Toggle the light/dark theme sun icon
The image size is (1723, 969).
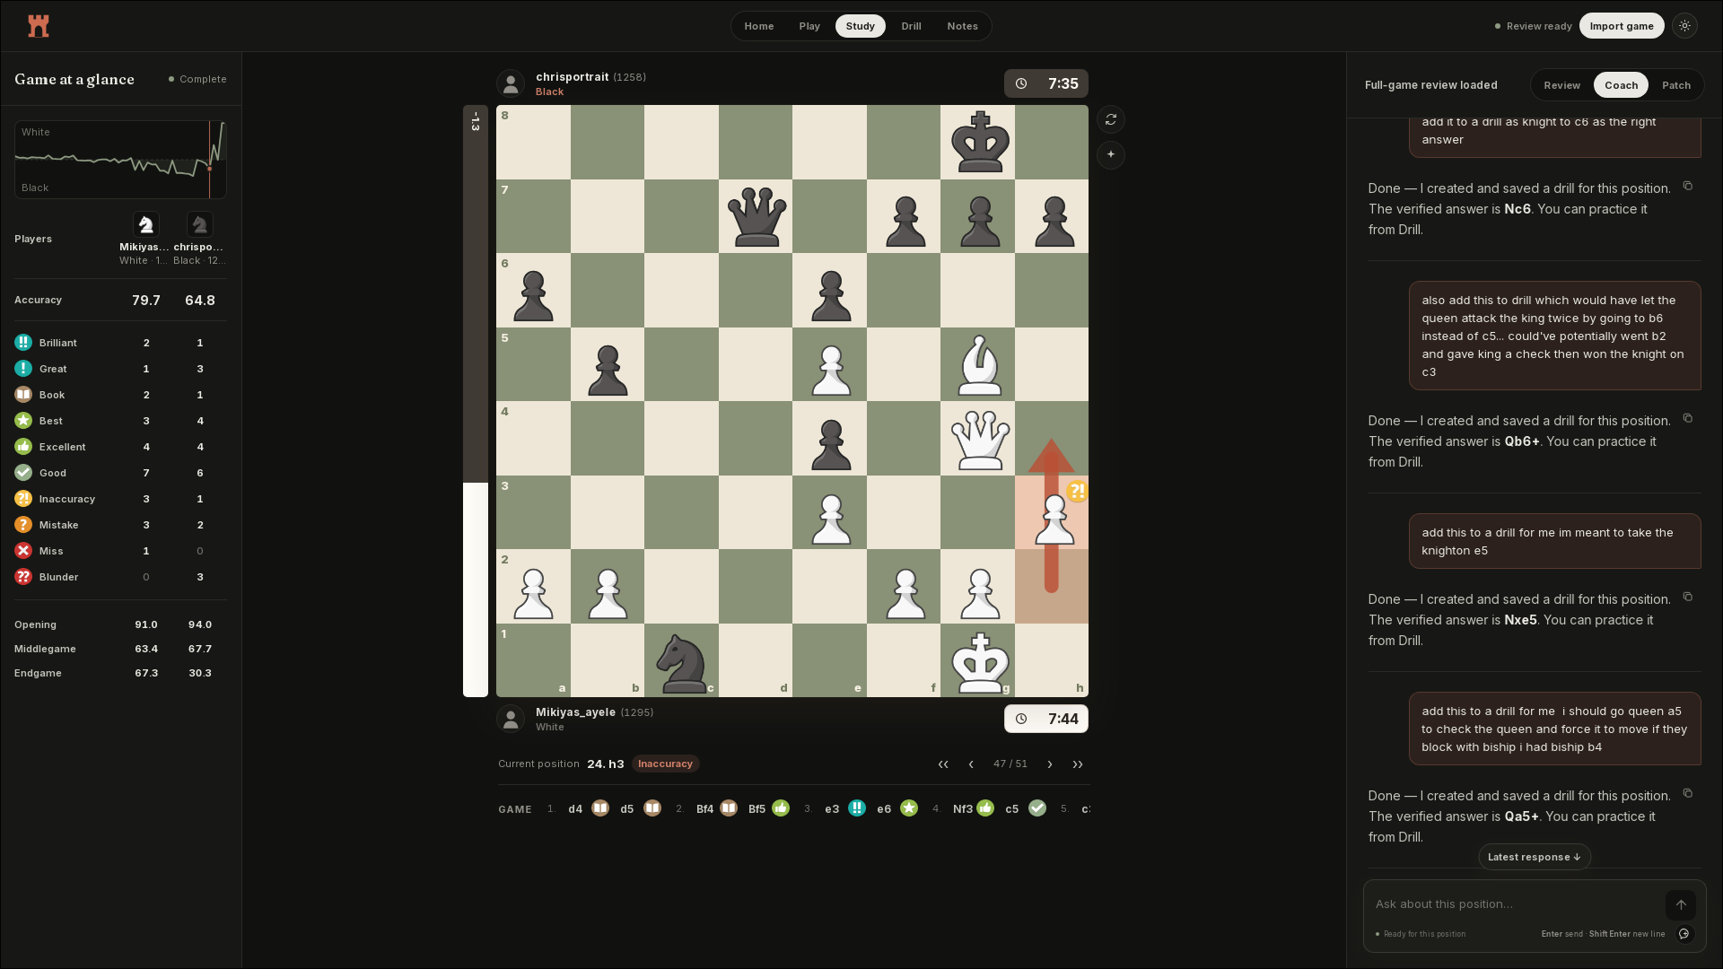coord(1685,26)
